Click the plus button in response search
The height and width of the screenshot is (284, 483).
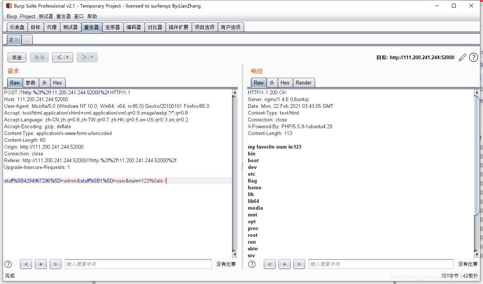(284, 264)
